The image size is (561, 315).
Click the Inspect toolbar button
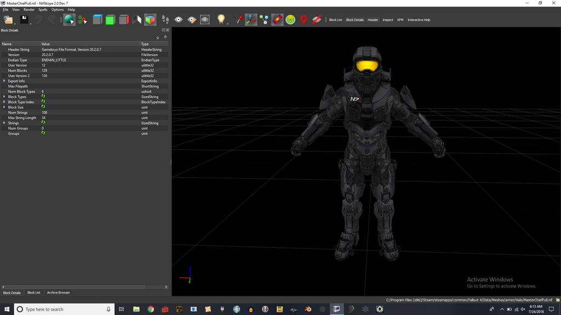pyautogui.click(x=387, y=20)
